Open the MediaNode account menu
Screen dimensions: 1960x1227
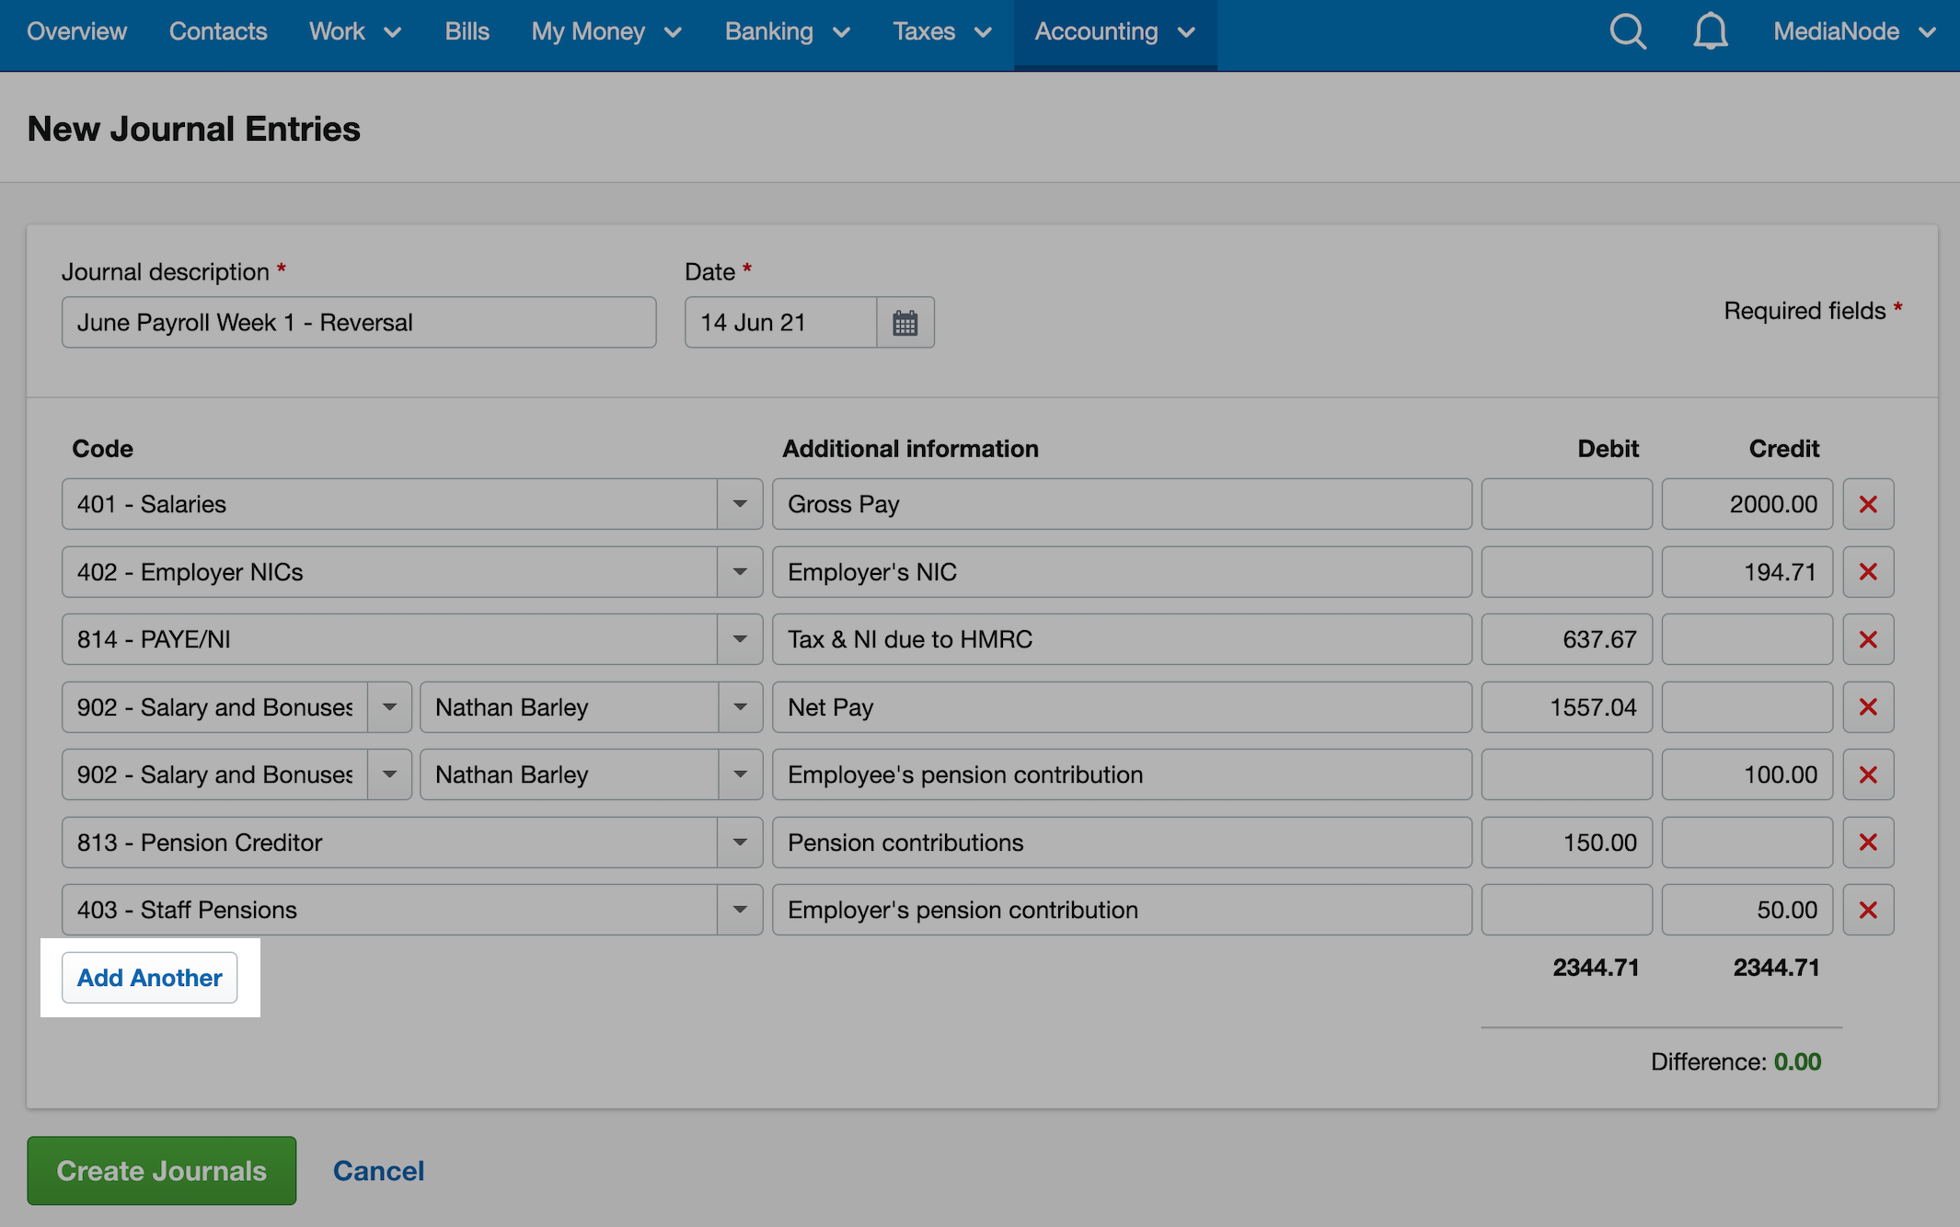point(1854,31)
